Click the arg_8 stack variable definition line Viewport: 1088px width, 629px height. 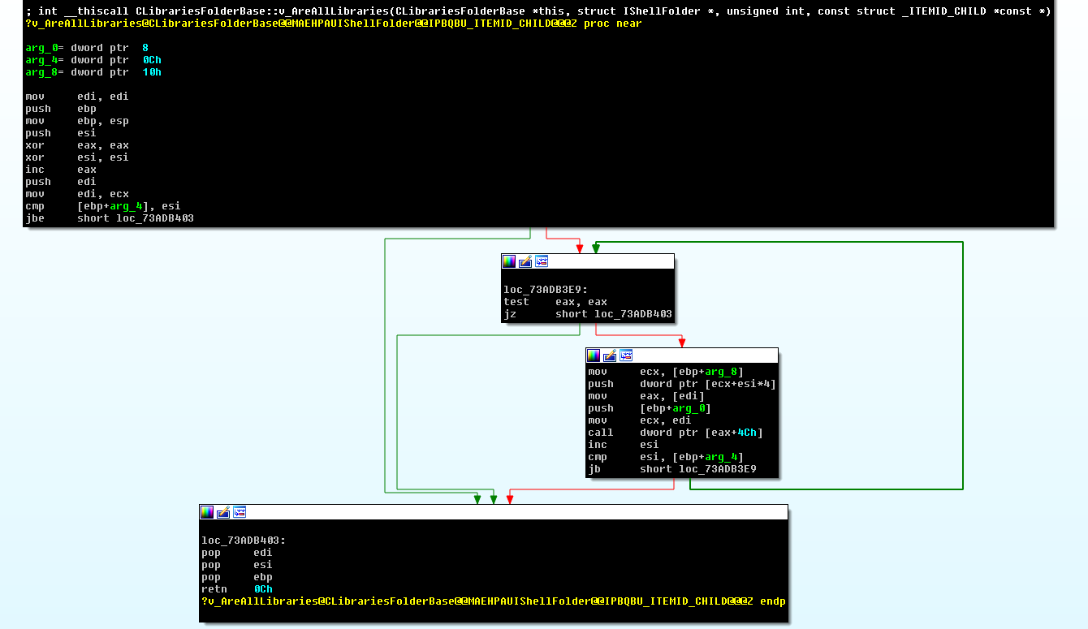(41, 71)
